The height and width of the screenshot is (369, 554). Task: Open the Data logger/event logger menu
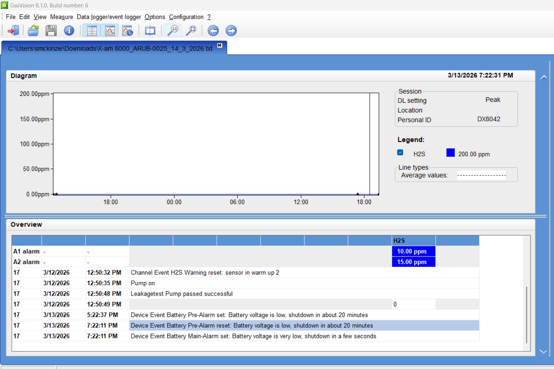[109, 17]
